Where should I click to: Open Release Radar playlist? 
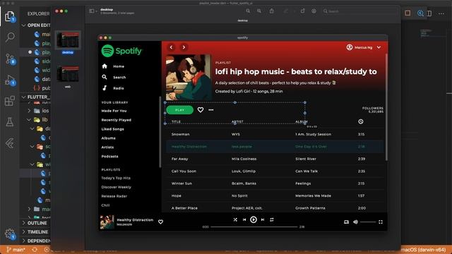pyautogui.click(x=114, y=196)
